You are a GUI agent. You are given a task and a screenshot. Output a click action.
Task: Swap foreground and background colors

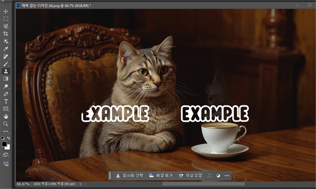8,138
